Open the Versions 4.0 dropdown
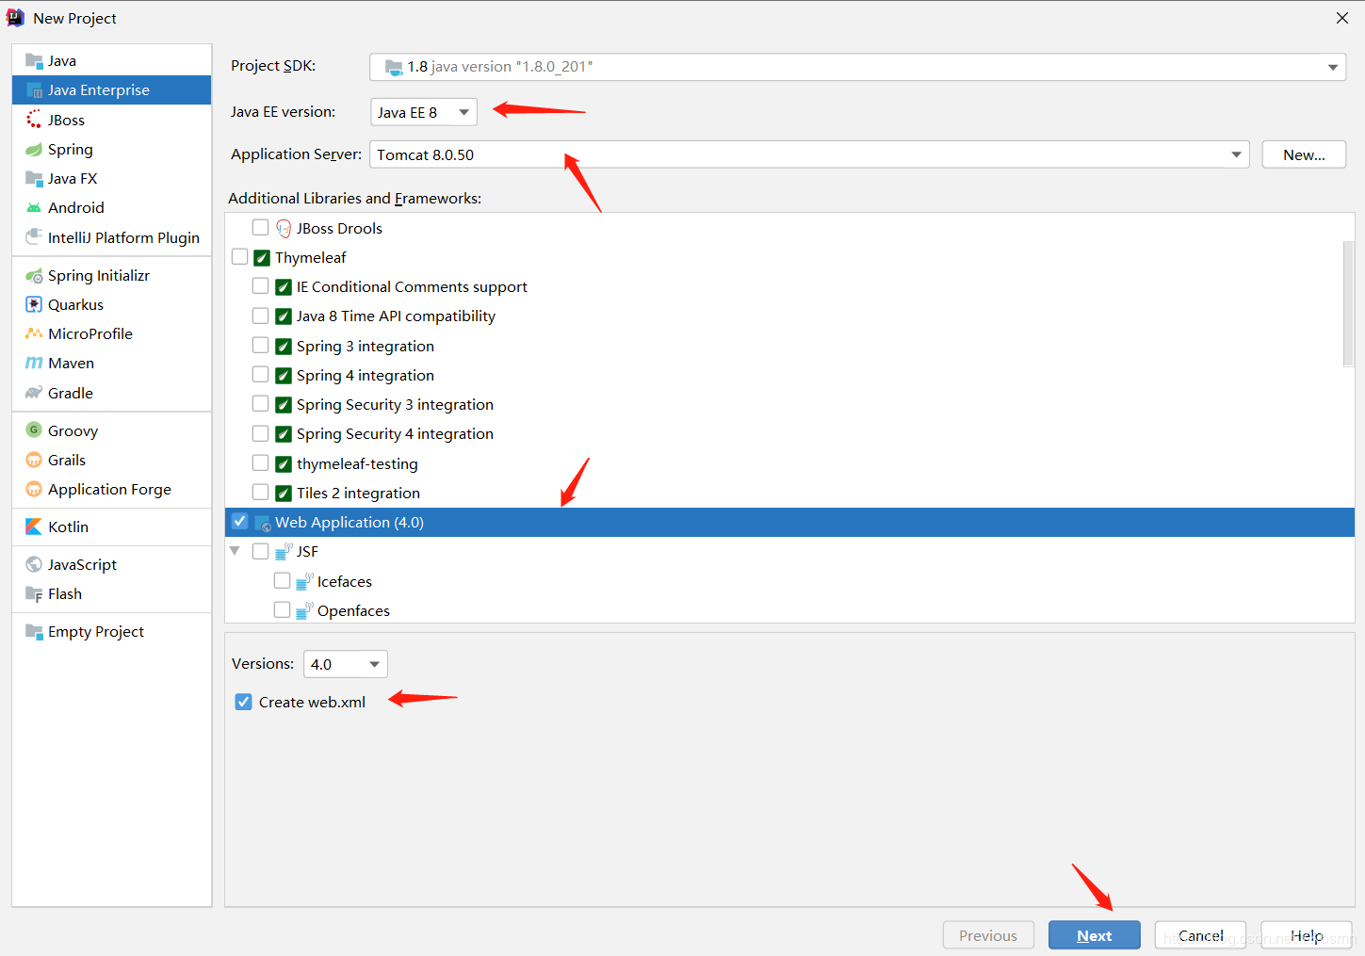This screenshot has width=1365, height=956. click(x=345, y=664)
